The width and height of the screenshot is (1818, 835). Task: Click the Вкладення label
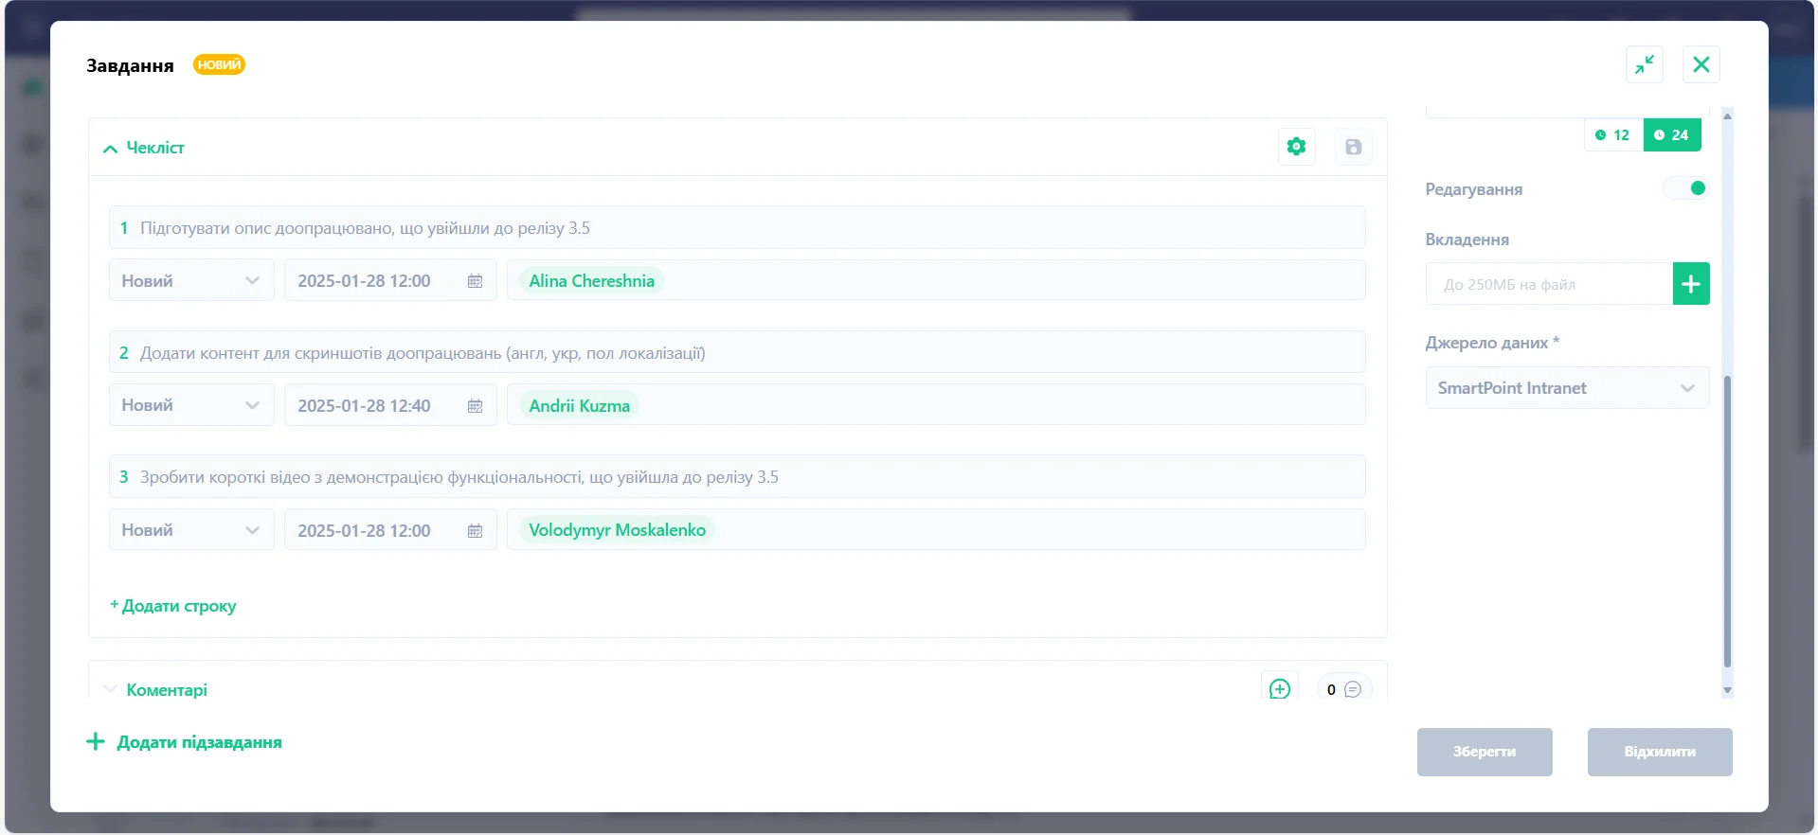(1467, 240)
